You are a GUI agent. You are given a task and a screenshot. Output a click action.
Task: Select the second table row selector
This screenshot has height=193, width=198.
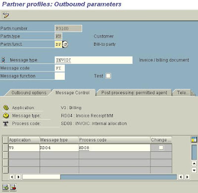pyautogui.click(x=5, y=155)
